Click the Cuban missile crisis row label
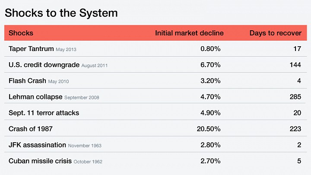Viewport: 311px width, 175px height. coord(40,161)
